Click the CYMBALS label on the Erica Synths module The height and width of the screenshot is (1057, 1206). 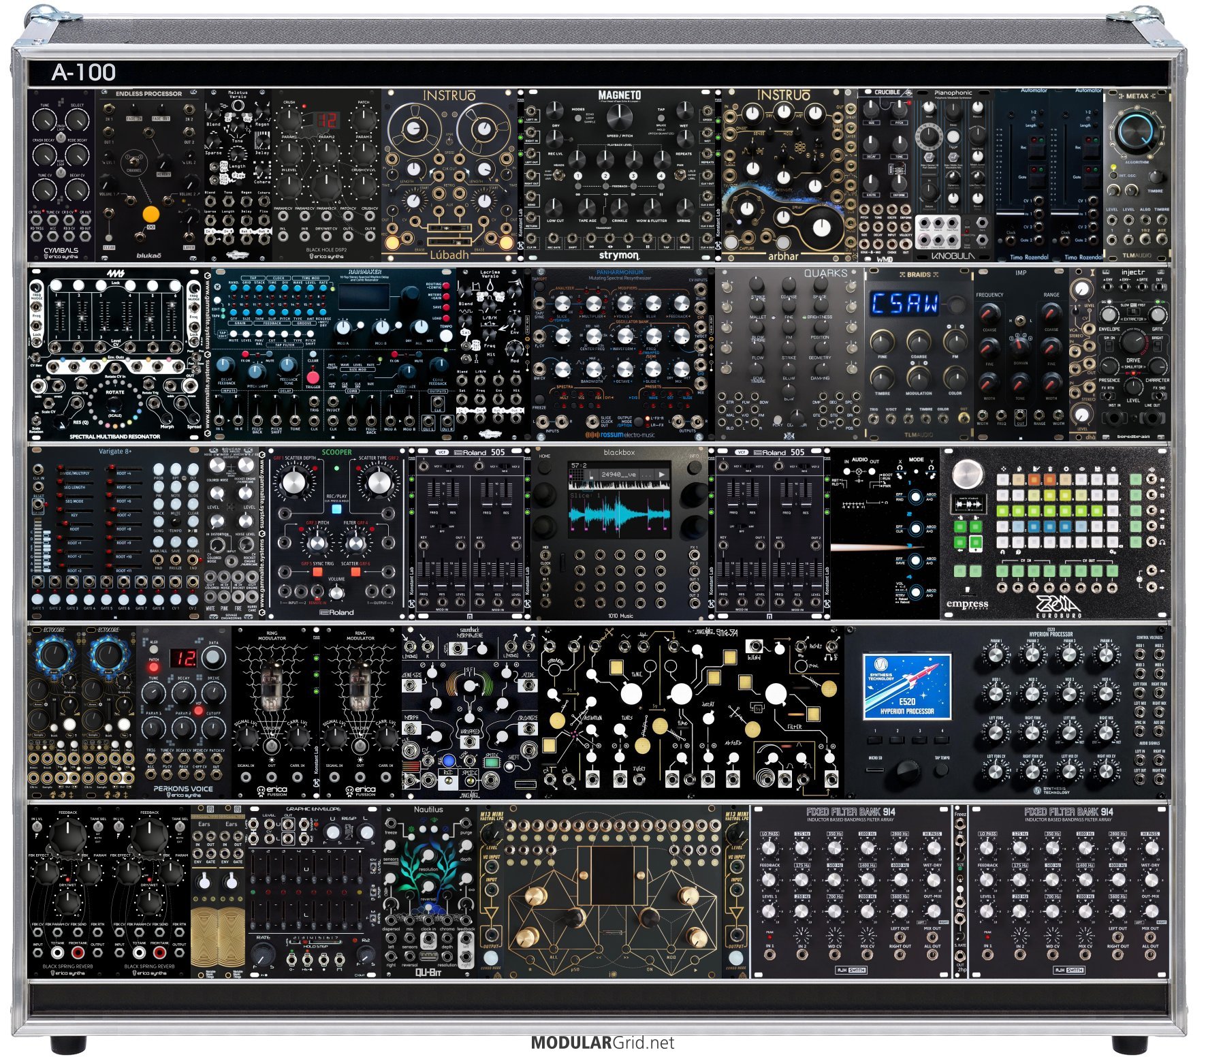click(x=61, y=250)
